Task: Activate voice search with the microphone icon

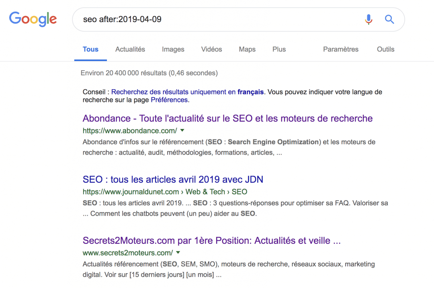Action: tap(368, 19)
